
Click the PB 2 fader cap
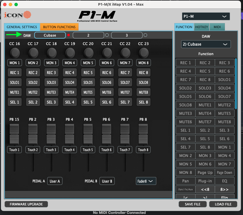33,134
